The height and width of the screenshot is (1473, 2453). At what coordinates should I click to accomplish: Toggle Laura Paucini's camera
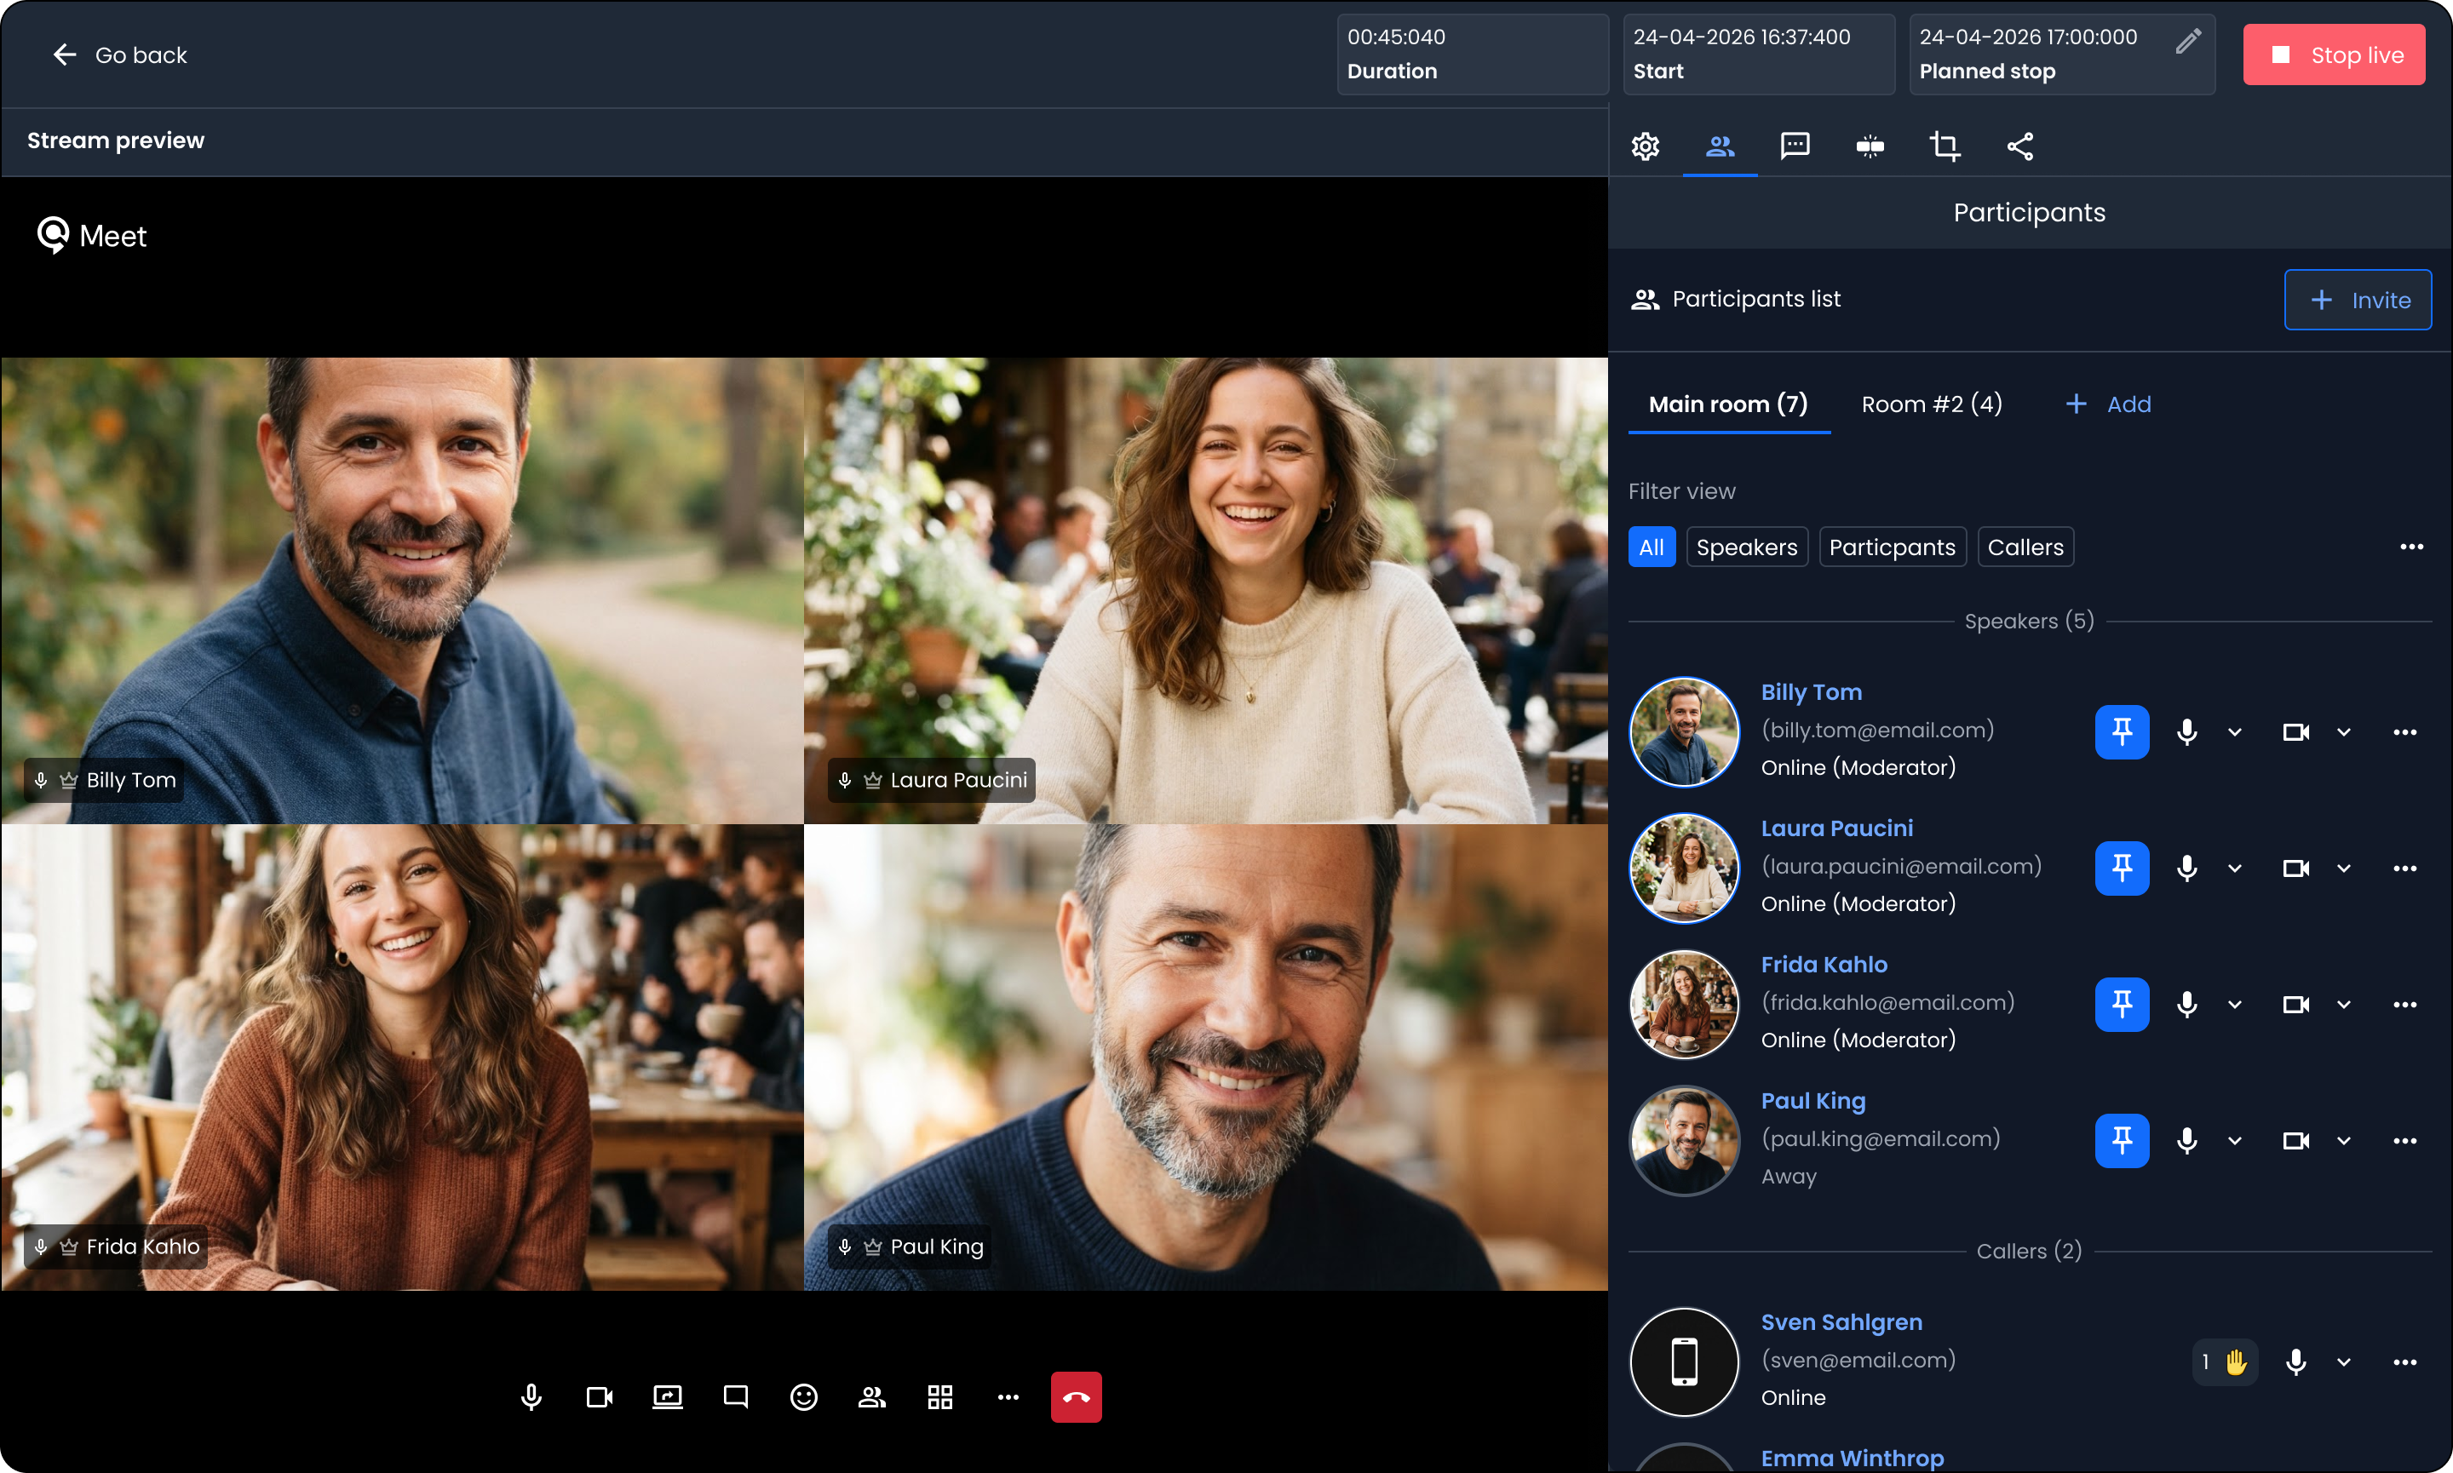tap(2295, 868)
